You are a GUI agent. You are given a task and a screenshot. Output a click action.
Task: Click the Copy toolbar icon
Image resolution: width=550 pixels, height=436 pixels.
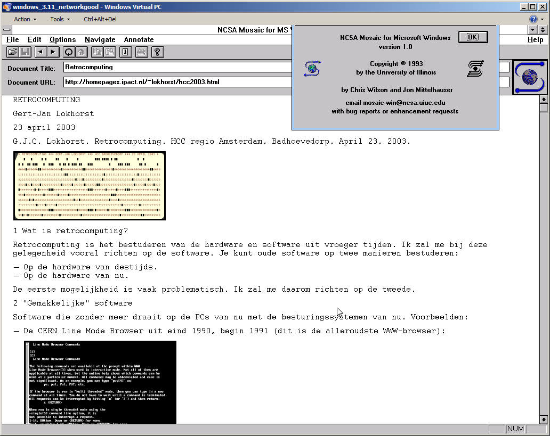97,52
